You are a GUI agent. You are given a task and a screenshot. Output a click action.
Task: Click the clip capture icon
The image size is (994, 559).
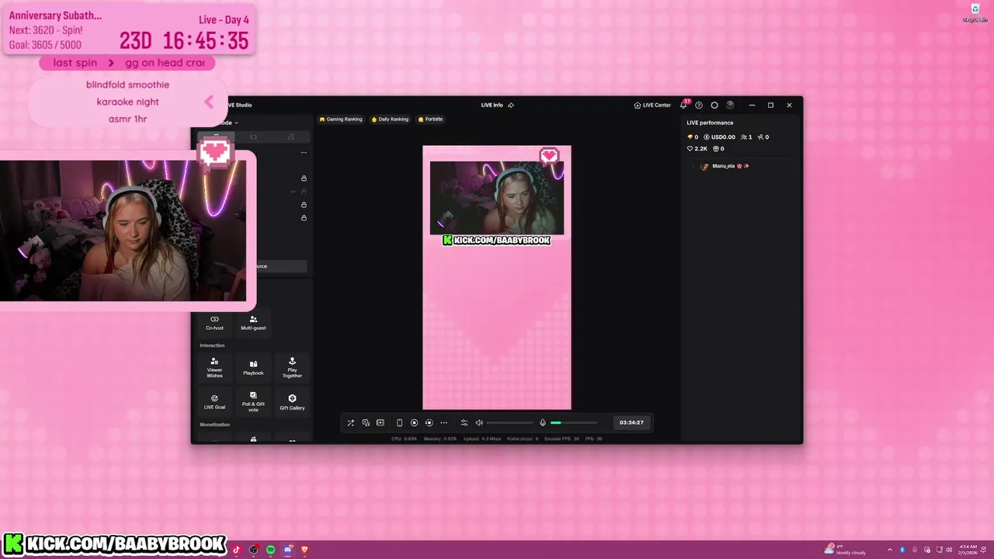point(429,423)
